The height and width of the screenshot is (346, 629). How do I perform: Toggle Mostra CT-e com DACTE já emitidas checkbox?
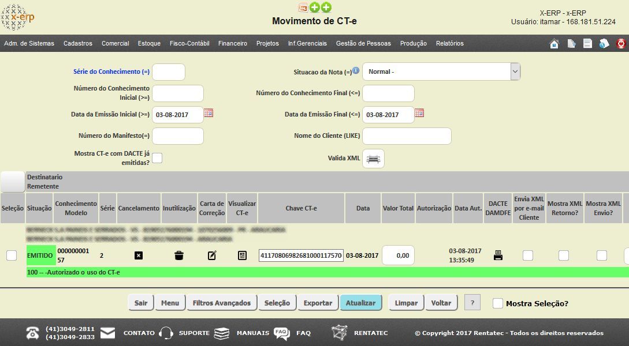pyautogui.click(x=157, y=158)
